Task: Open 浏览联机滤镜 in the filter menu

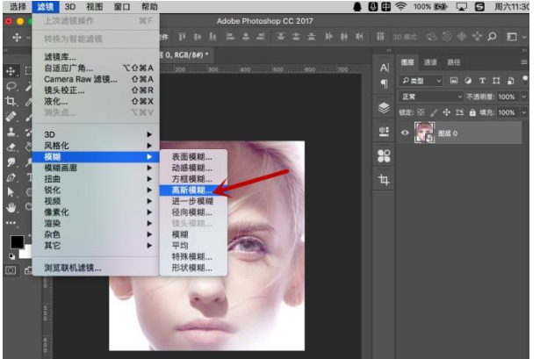Action: click(x=73, y=268)
